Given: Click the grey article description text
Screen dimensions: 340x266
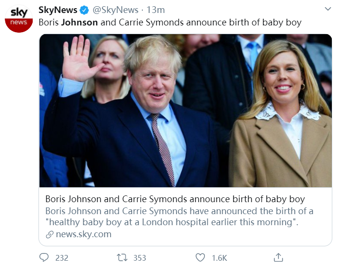Looking at the screenshot, I should (179, 217).
